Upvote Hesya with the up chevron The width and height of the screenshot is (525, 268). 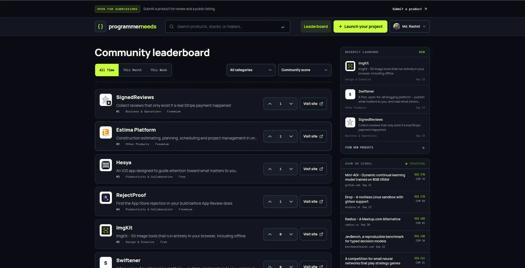tap(270, 169)
